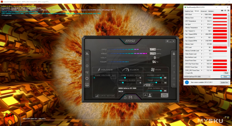This screenshot has width=232, height=126.
Task: Toggle the profile lock icon in Afterburner
Action: [x=174, y=54]
